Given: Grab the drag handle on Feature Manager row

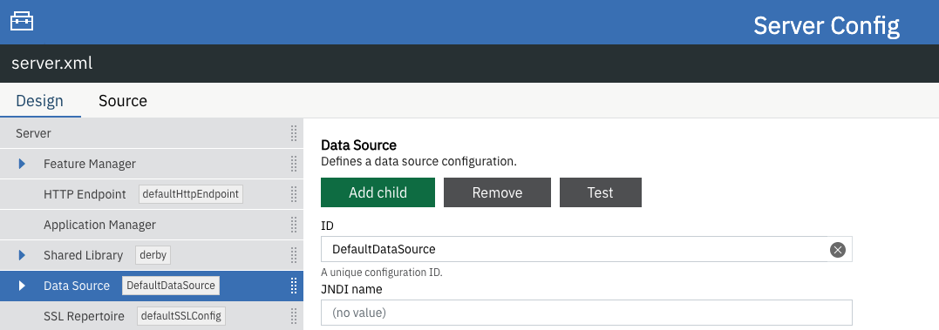Looking at the screenshot, I should click(x=294, y=164).
